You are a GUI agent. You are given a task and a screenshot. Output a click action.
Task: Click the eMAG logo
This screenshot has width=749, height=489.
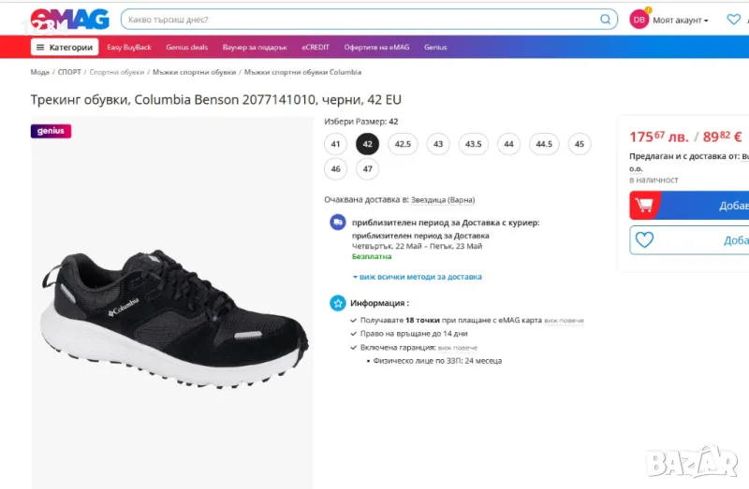point(70,19)
